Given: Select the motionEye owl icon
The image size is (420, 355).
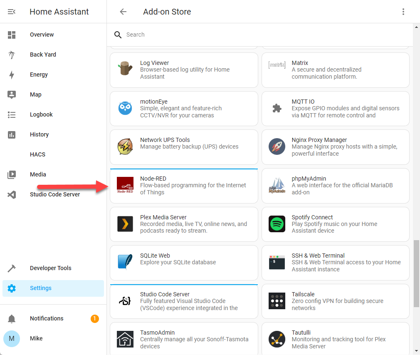Looking at the screenshot, I should pos(125,108).
